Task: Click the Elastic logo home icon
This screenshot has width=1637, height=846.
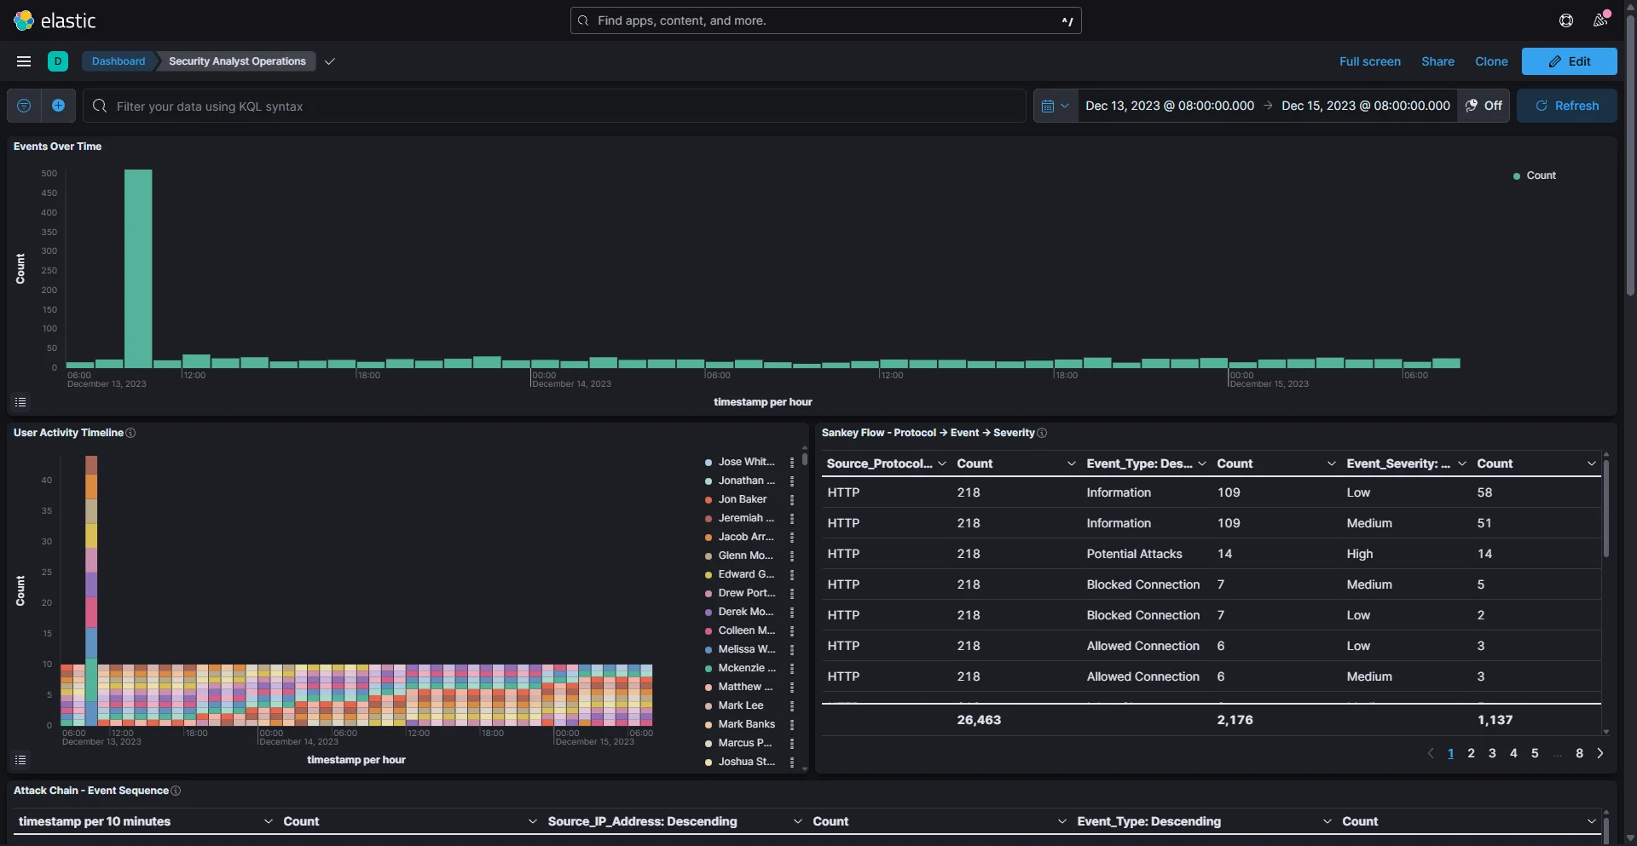Action: pyautogui.click(x=24, y=20)
